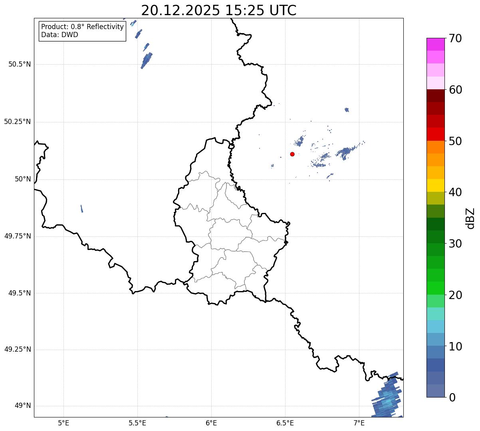Screen dimensions: 480x431
Task: Click the title "20.12.2025 15:25 UTC"
Action: tap(219, 10)
